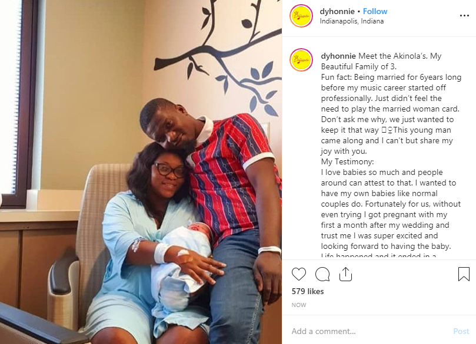Click dyhonnie username in the caption

[x=338, y=56]
